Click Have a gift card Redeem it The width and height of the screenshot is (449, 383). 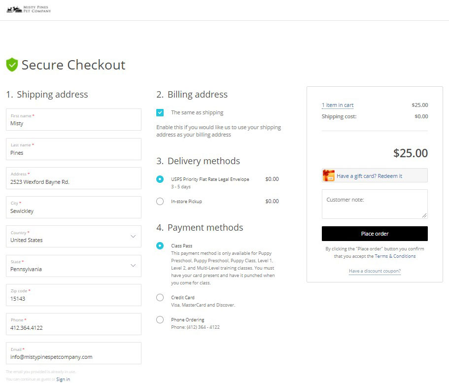tap(369, 176)
